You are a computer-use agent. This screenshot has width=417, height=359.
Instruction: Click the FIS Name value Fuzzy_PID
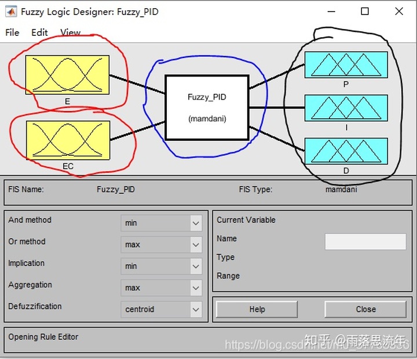pyautogui.click(x=116, y=189)
